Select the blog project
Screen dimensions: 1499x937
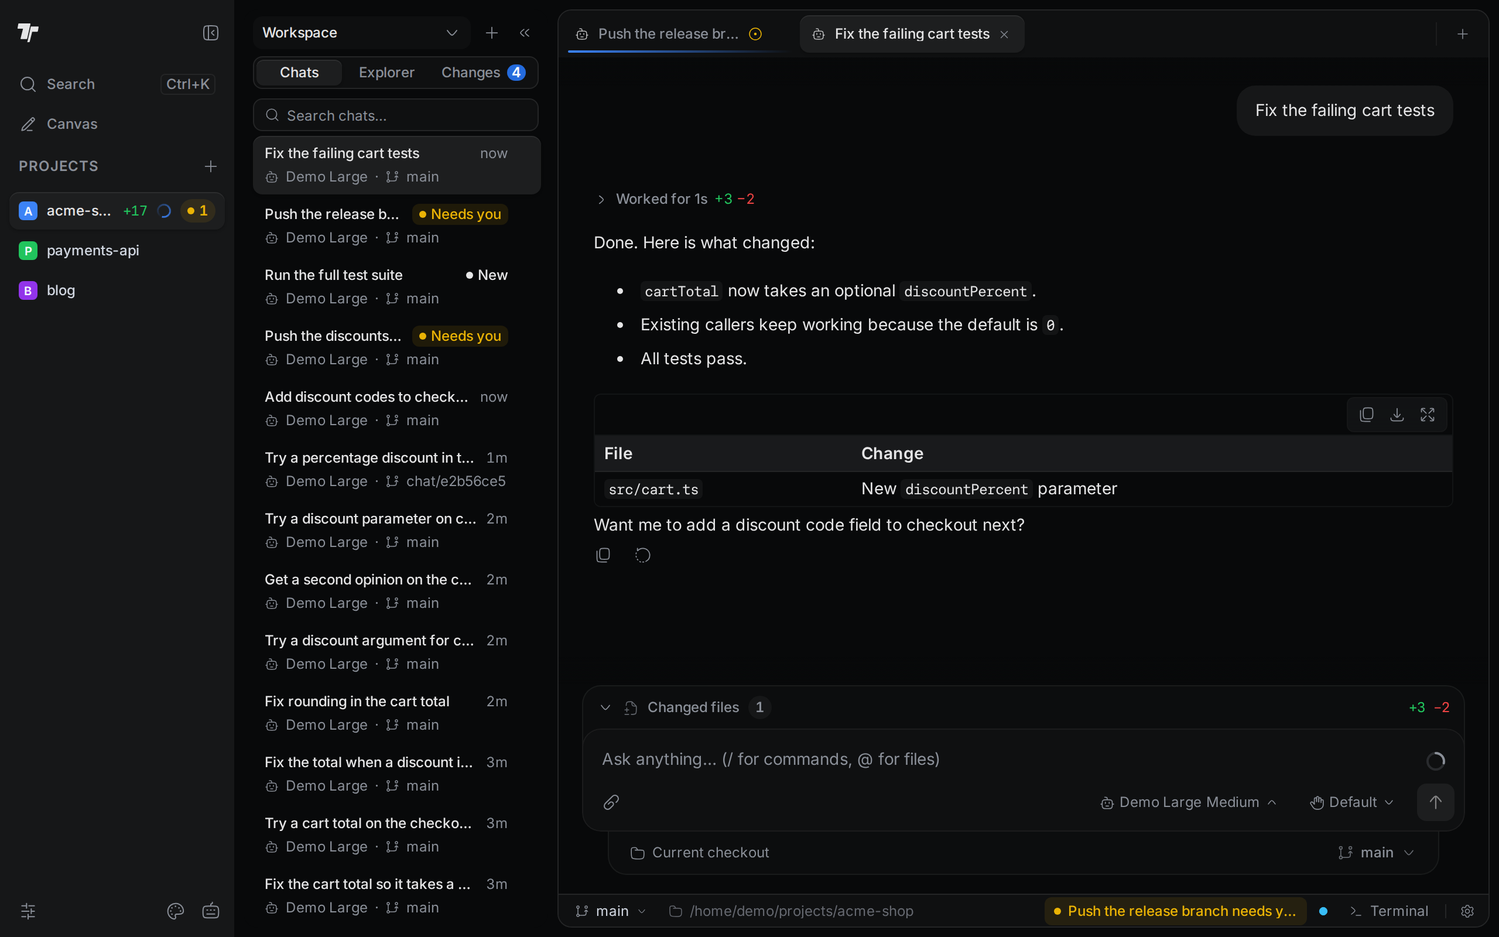point(117,290)
